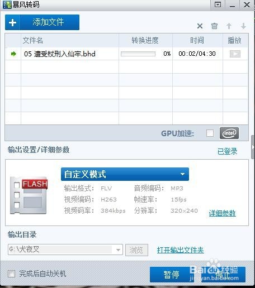Click the 已登录 link
The image size is (255, 288).
(x=228, y=151)
